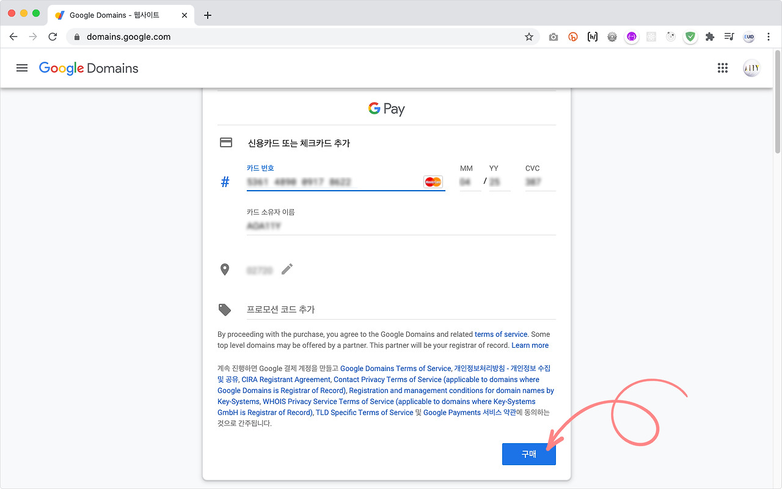Open the Chrome three-dot menu
Viewport: 782px width, 489px height.
[769, 37]
